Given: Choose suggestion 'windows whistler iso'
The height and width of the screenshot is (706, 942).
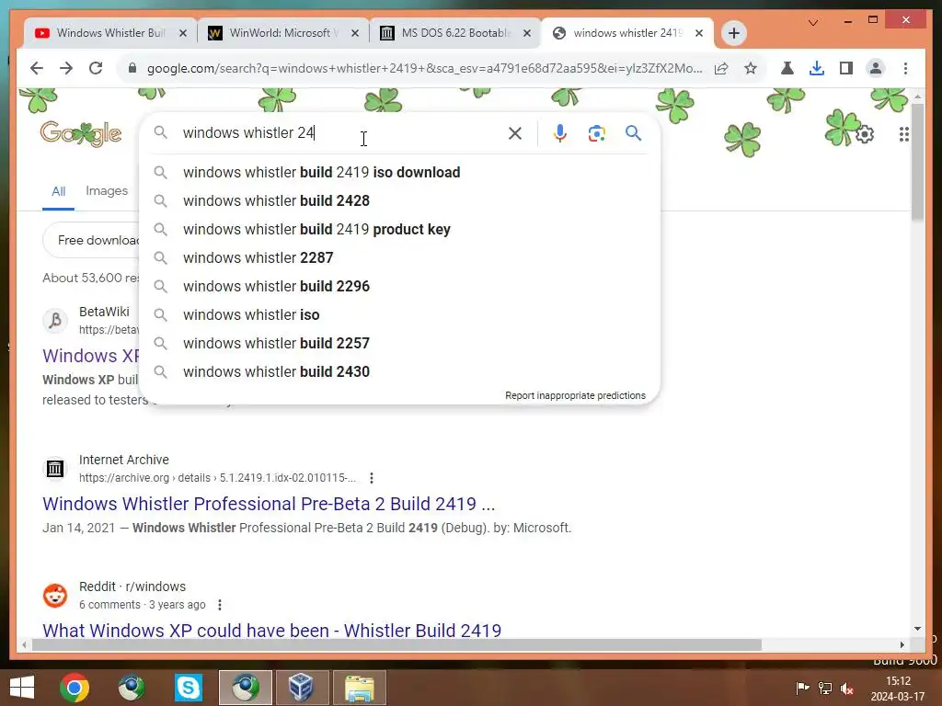Looking at the screenshot, I should (399, 314).
